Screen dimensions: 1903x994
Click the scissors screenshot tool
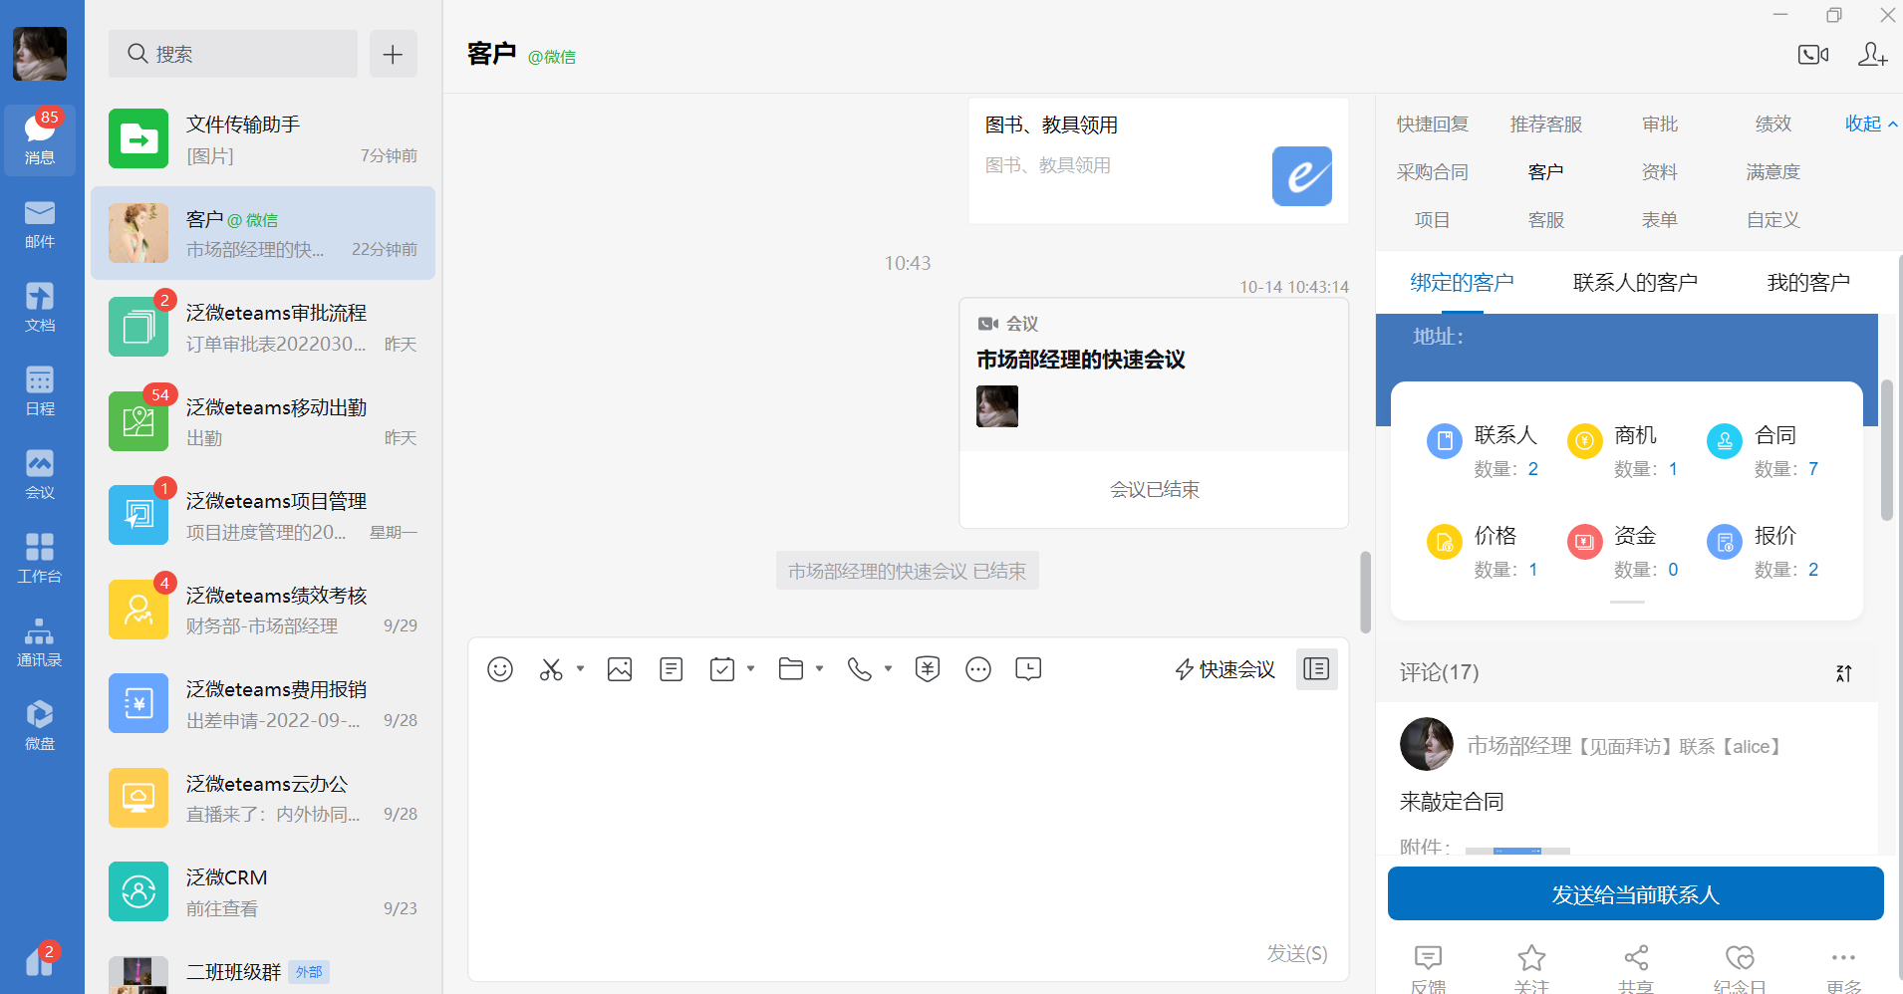[551, 669]
